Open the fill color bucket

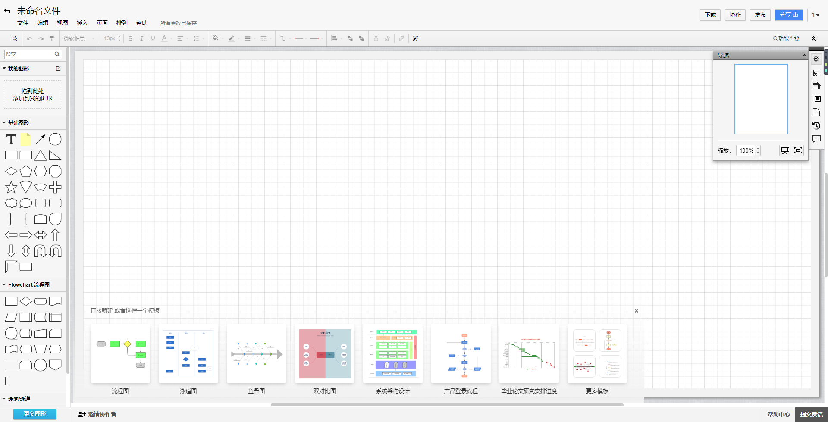tap(216, 38)
